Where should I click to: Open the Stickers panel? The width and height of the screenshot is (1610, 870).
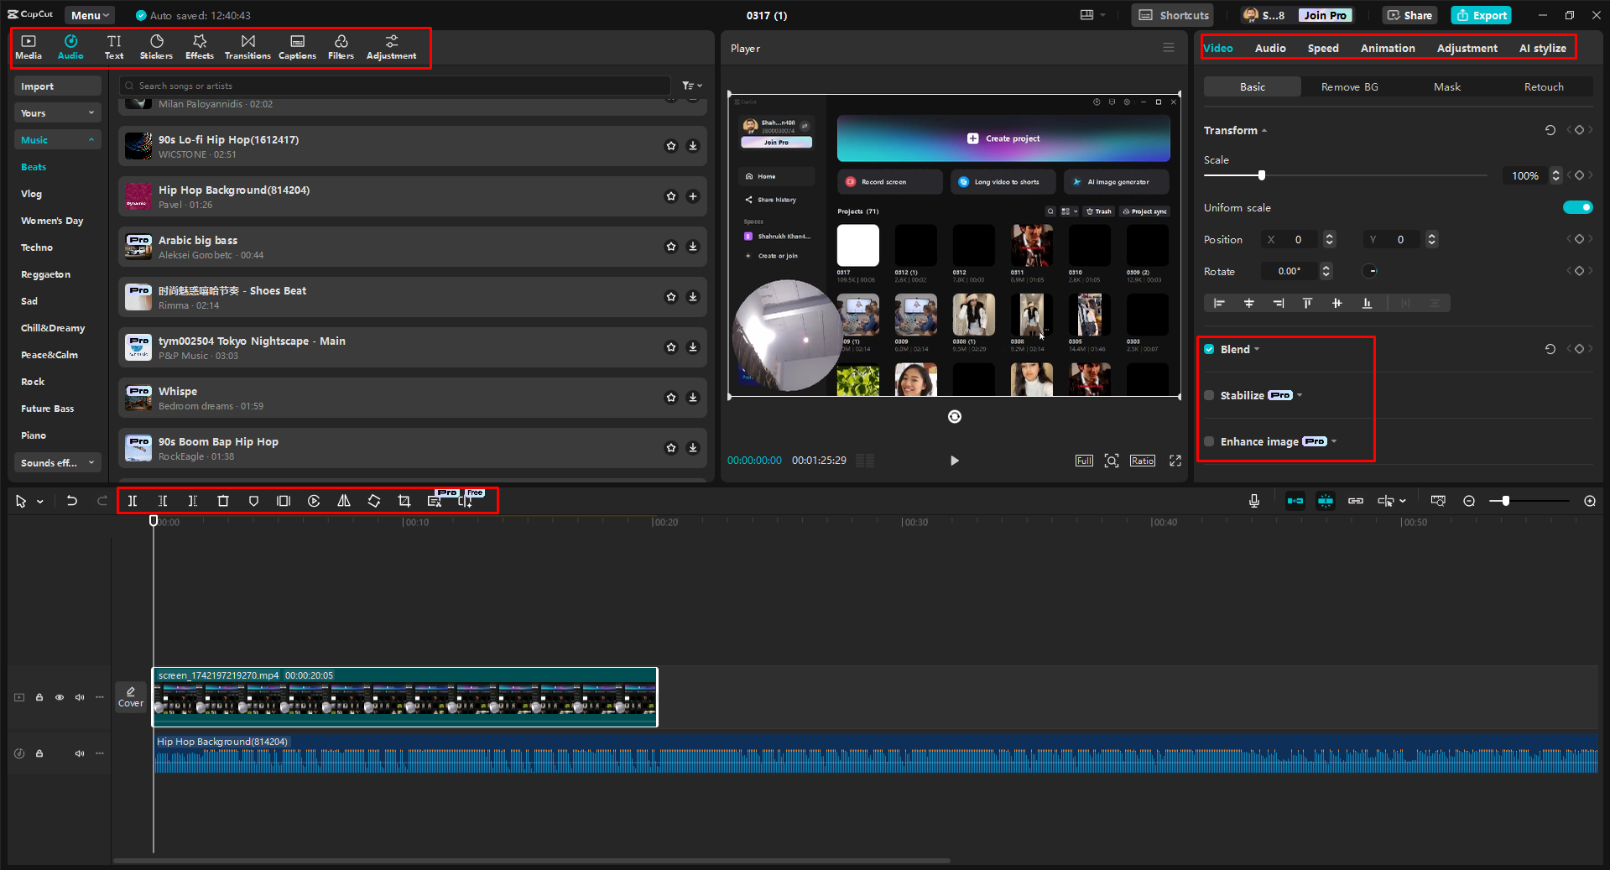156,47
